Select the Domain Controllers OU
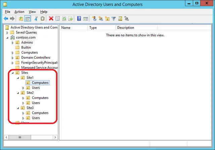Image resolution: width=215 pixels, height=150 pixels. 36,57
